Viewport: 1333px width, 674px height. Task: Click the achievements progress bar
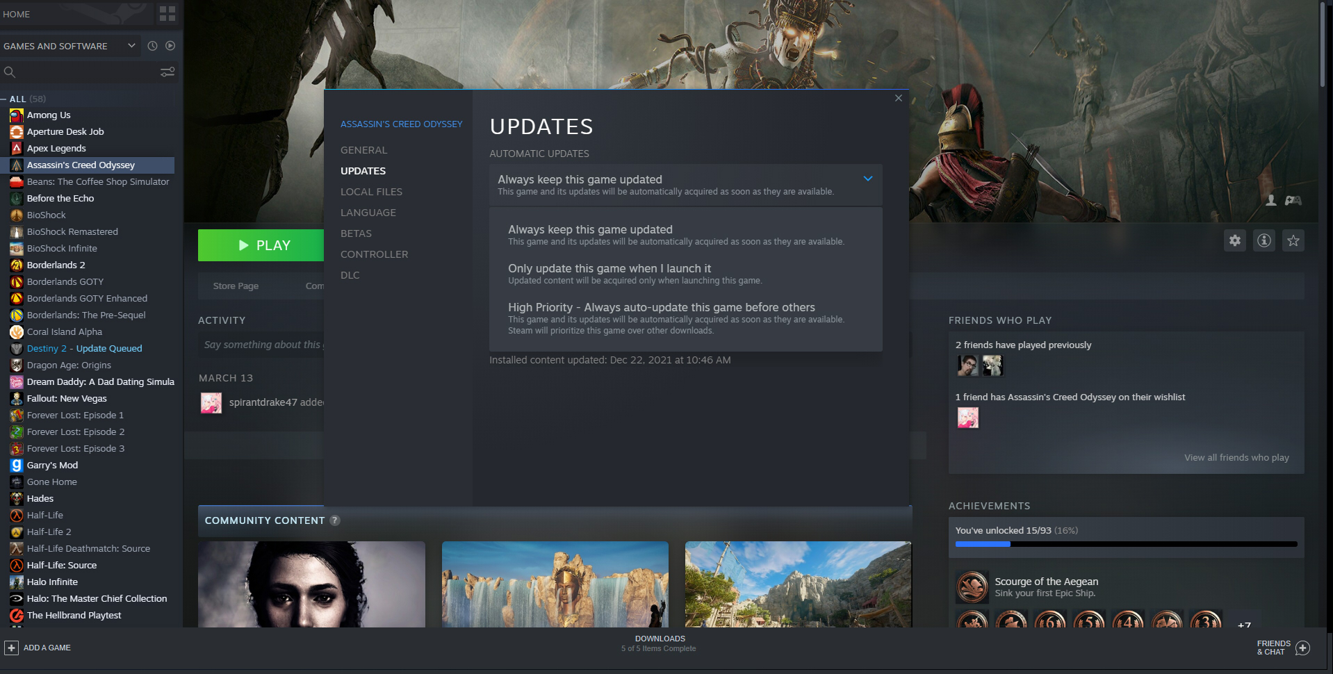coord(1126,544)
